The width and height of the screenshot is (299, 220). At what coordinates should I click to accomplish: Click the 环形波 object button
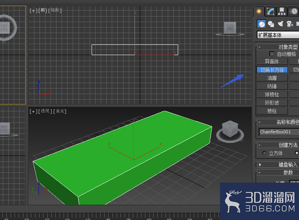(x=272, y=103)
